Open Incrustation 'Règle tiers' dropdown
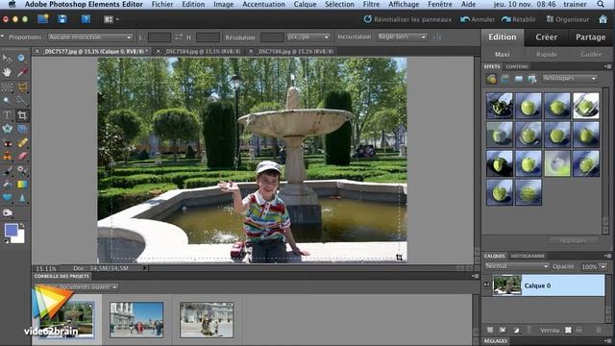Viewport: 615px width, 346px height. pos(402,37)
